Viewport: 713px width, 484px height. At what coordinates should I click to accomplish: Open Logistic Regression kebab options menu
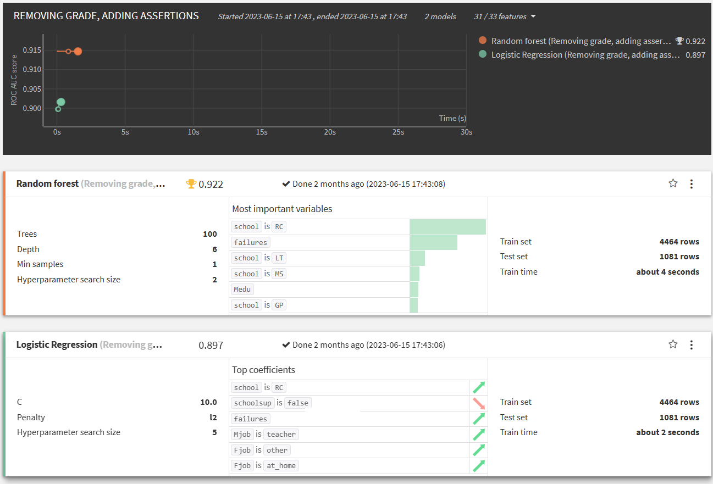coord(692,345)
